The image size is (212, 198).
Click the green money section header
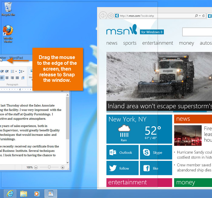[193, 182]
